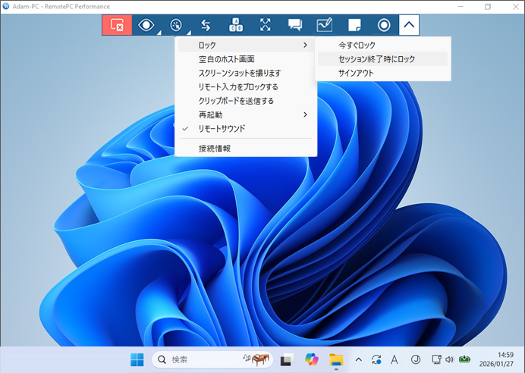Click the keyboard shortcuts keys icon
The height and width of the screenshot is (373, 525).
[x=236, y=25]
